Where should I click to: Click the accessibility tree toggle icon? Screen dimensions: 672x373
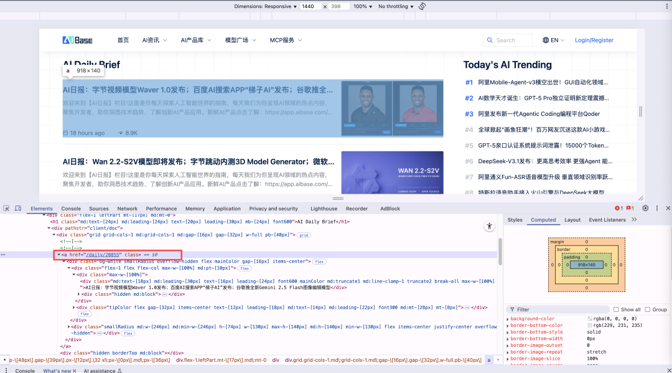pyautogui.click(x=490, y=226)
